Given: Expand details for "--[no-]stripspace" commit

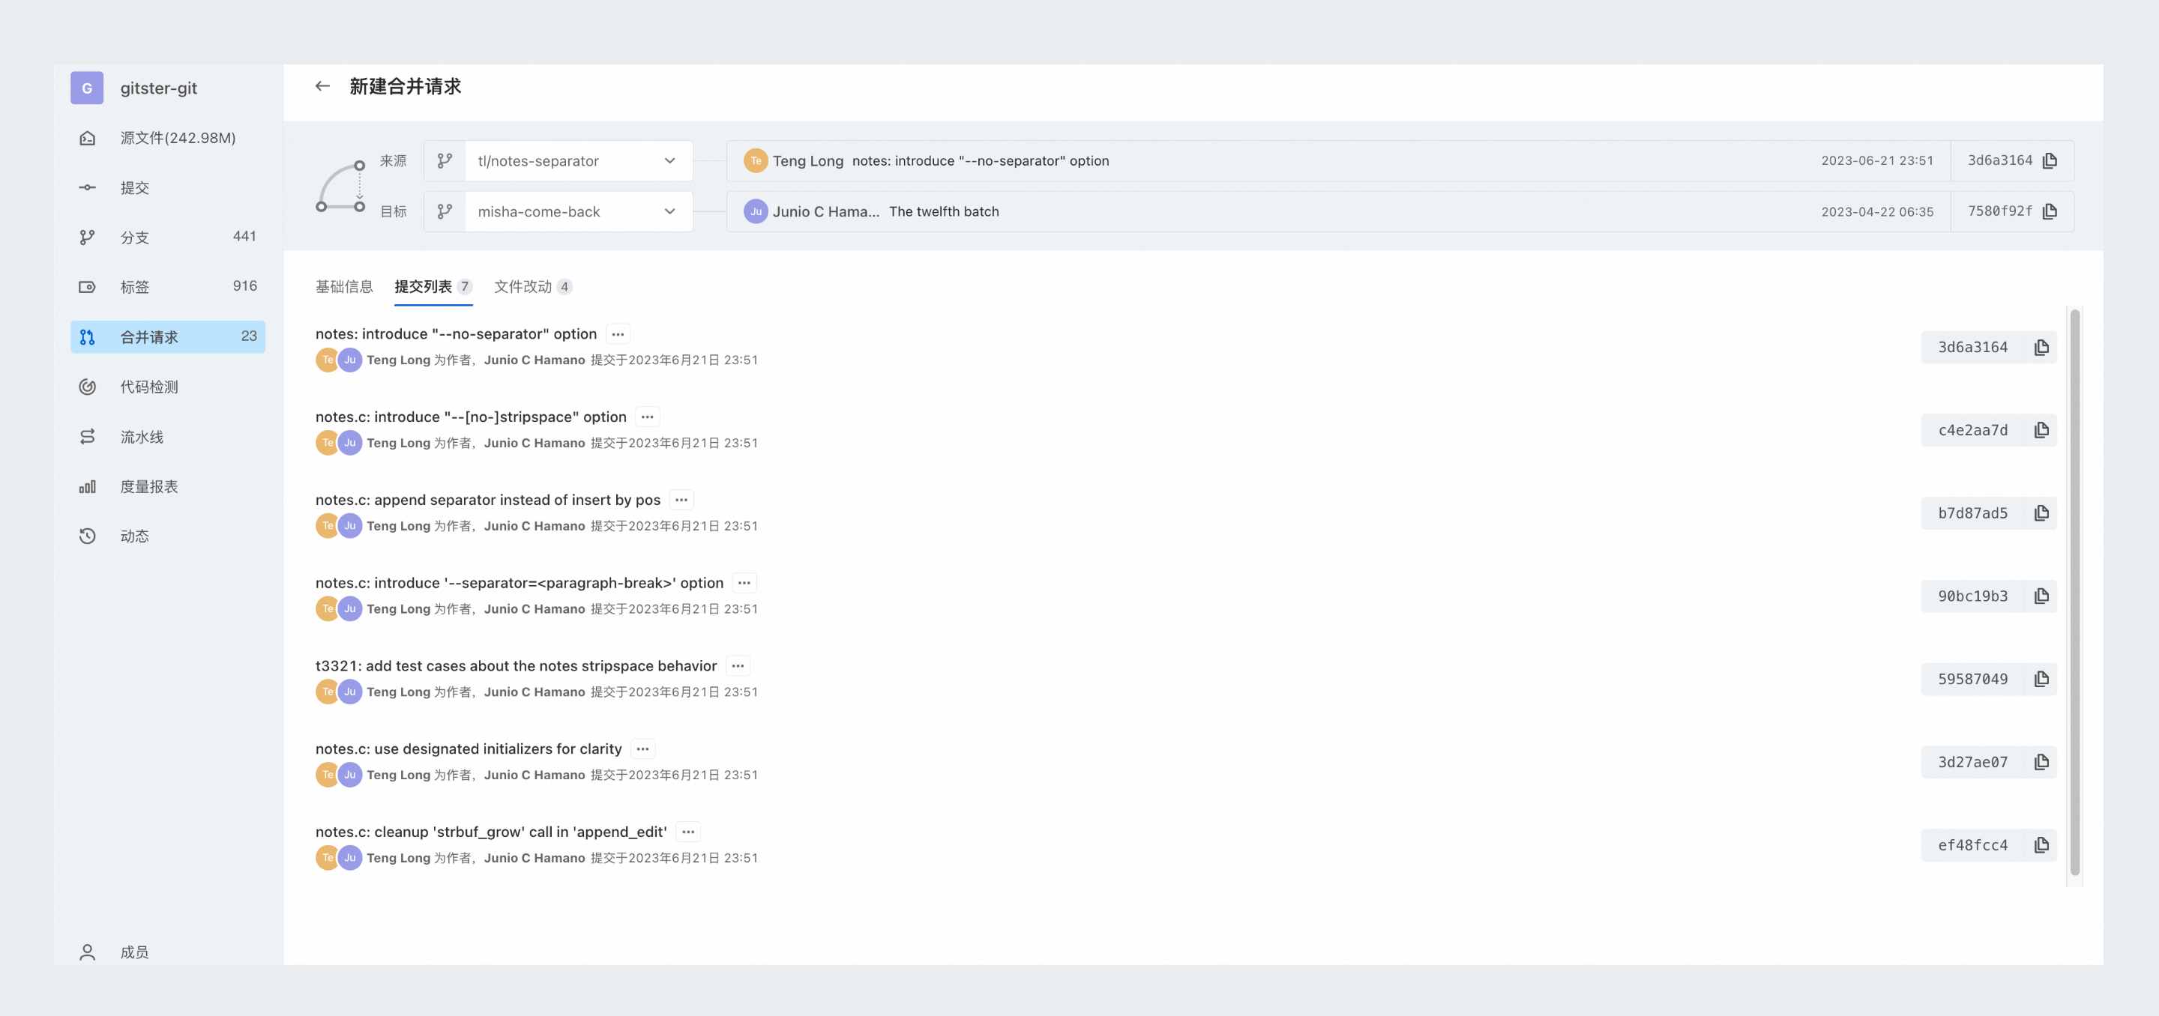Looking at the screenshot, I should tap(647, 417).
